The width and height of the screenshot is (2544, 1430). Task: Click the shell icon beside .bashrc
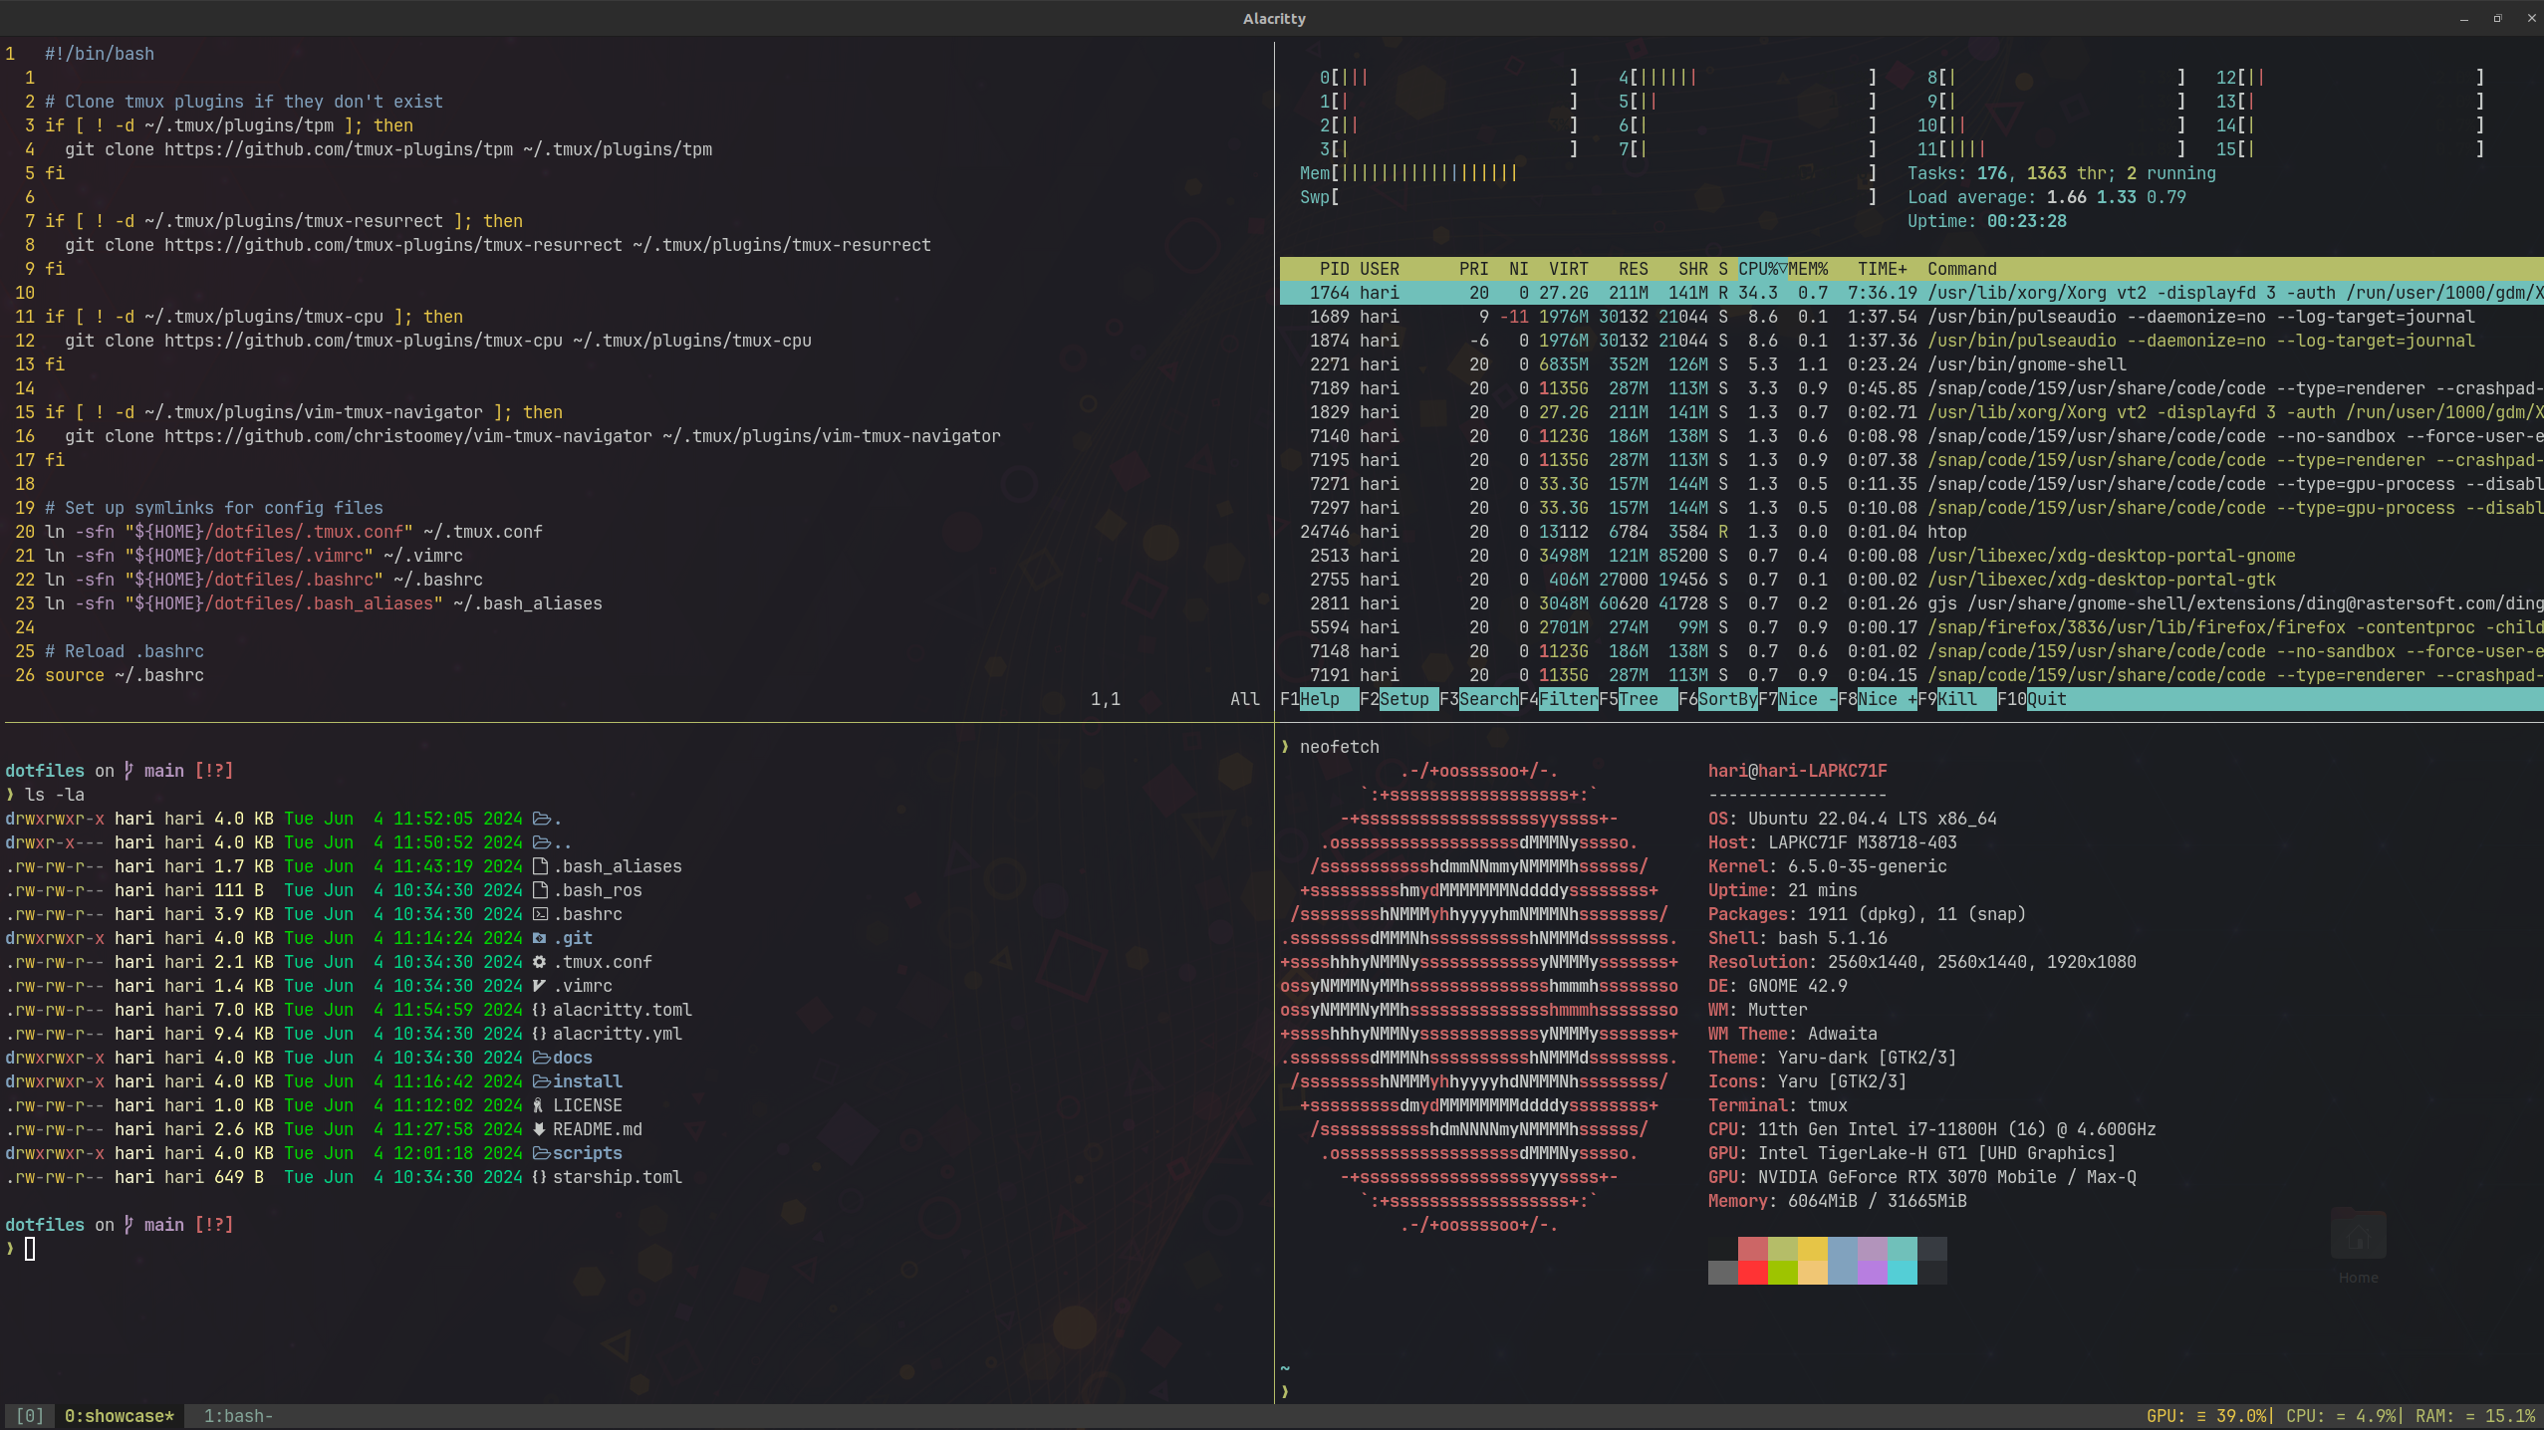pyautogui.click(x=540, y=914)
